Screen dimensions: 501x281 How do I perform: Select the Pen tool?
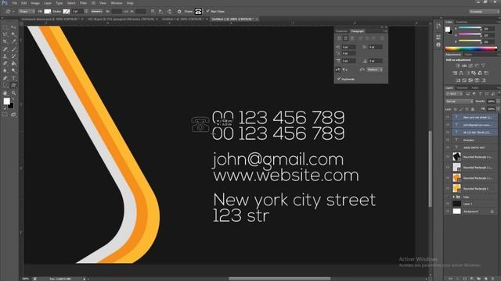click(5, 78)
